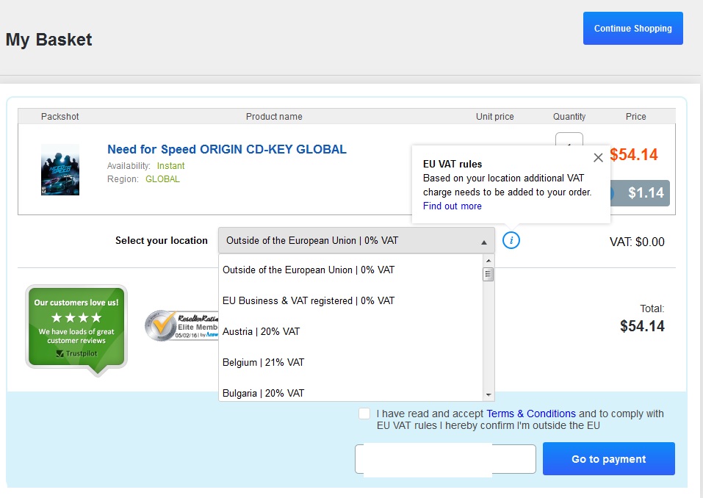Go to payment
Viewport: 703px width, 498px height.
(608, 458)
